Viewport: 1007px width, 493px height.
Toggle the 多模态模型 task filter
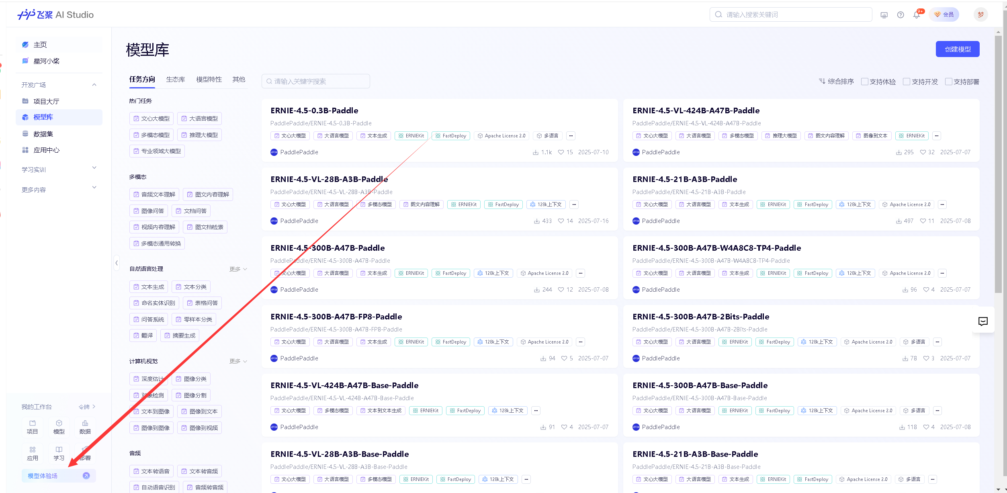[x=151, y=135]
